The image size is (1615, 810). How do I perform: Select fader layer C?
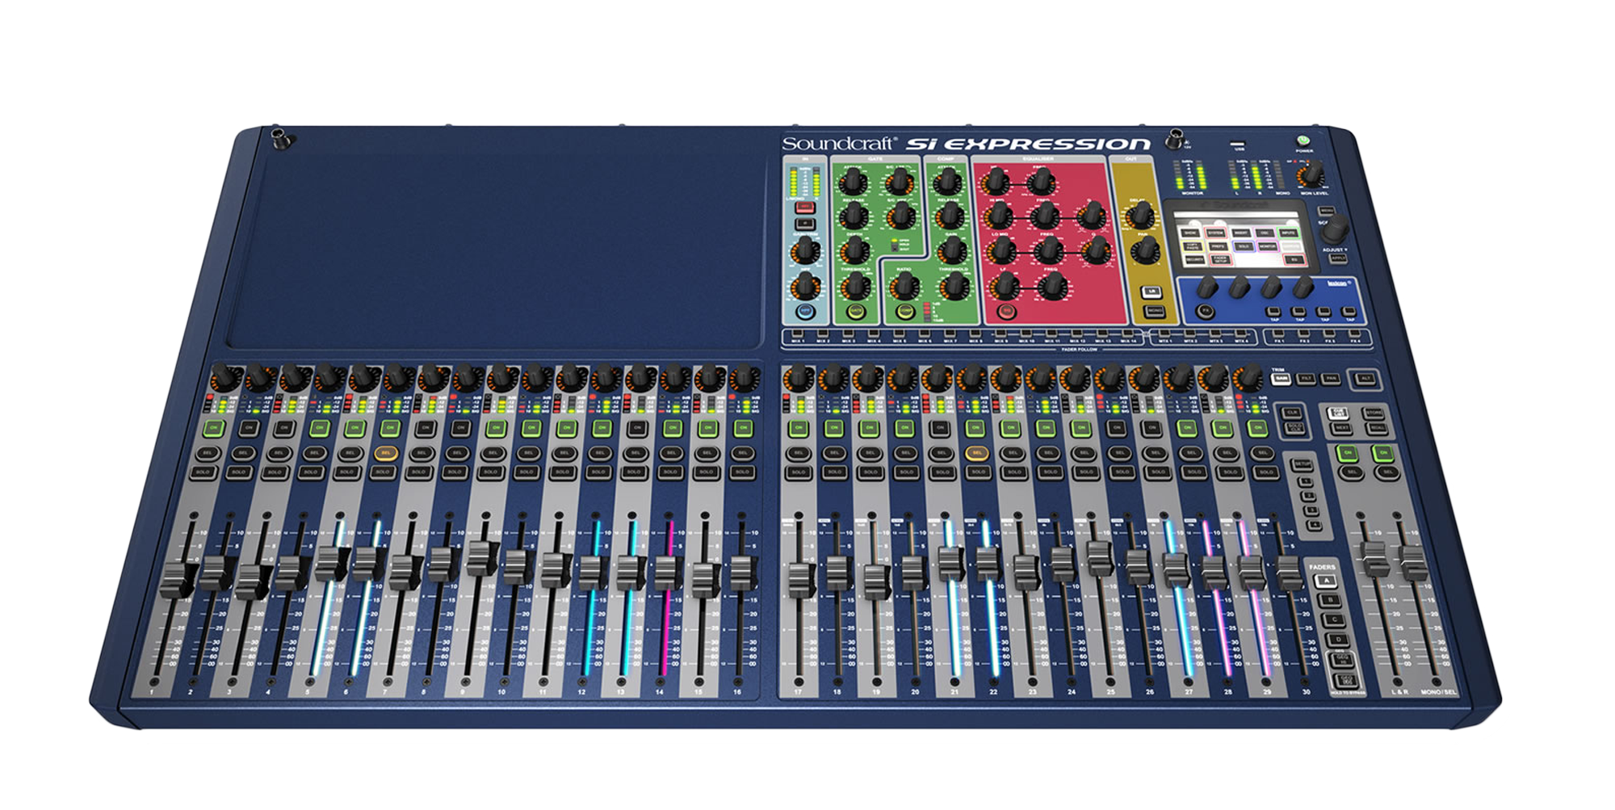tap(1335, 620)
